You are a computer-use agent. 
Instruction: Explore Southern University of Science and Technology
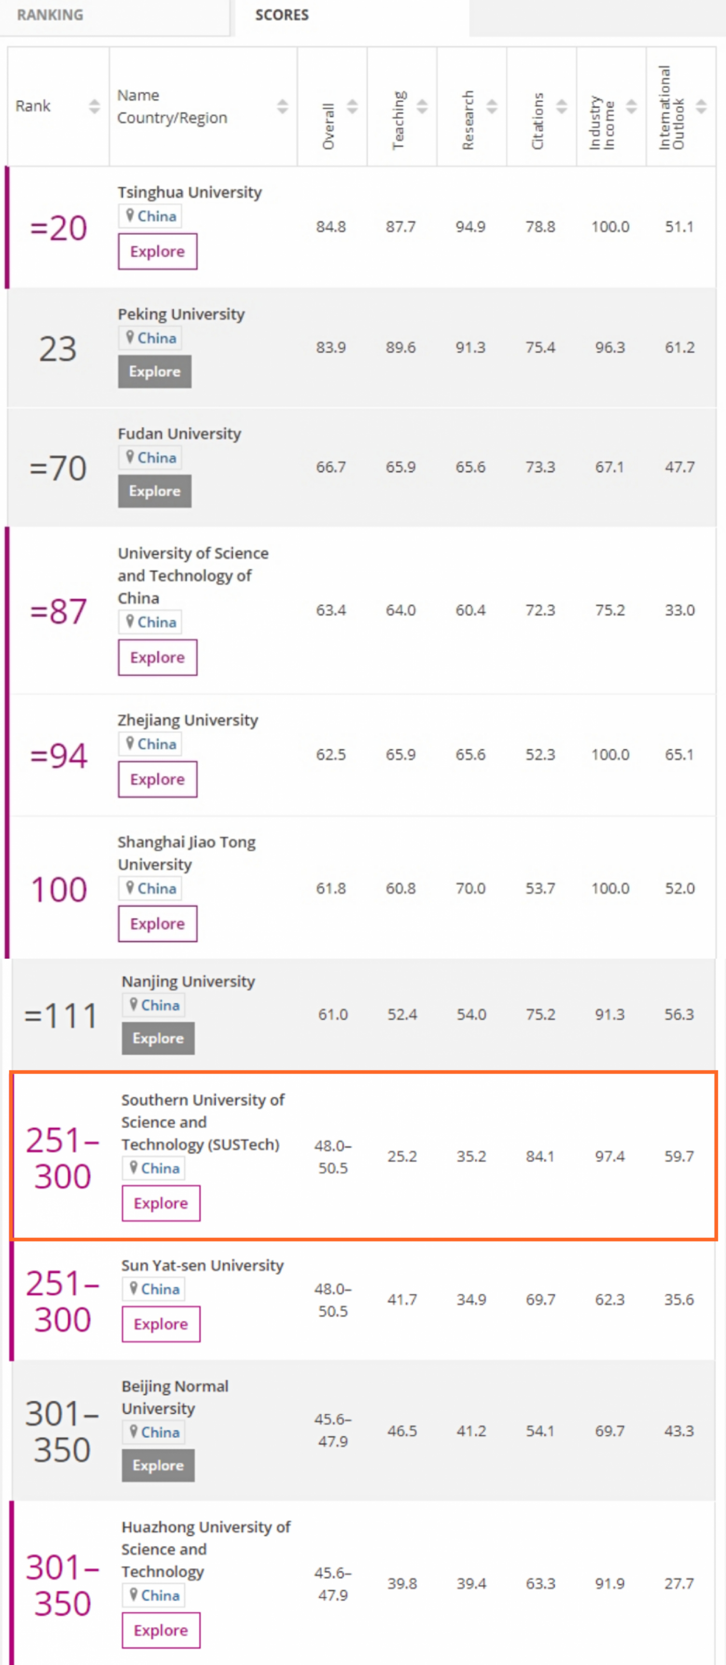[x=161, y=1204]
